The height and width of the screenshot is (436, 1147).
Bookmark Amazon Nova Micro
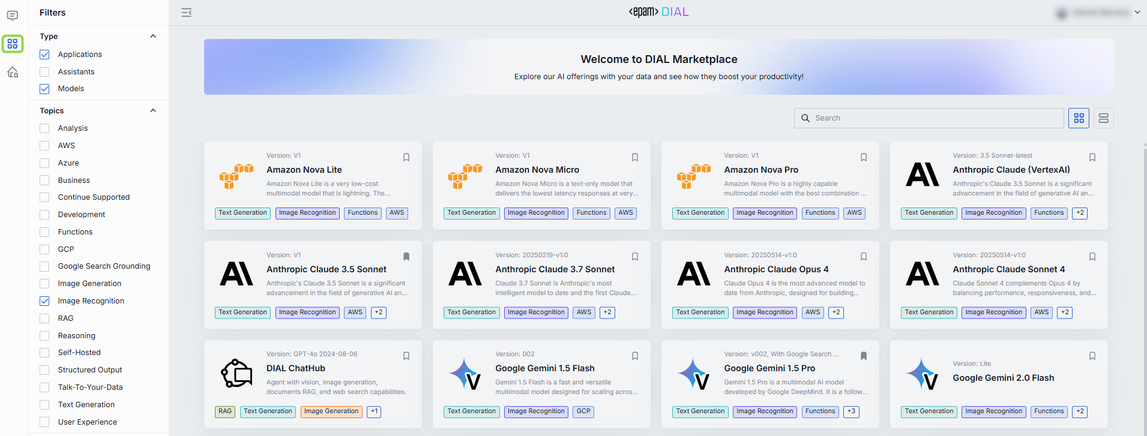pyautogui.click(x=635, y=157)
